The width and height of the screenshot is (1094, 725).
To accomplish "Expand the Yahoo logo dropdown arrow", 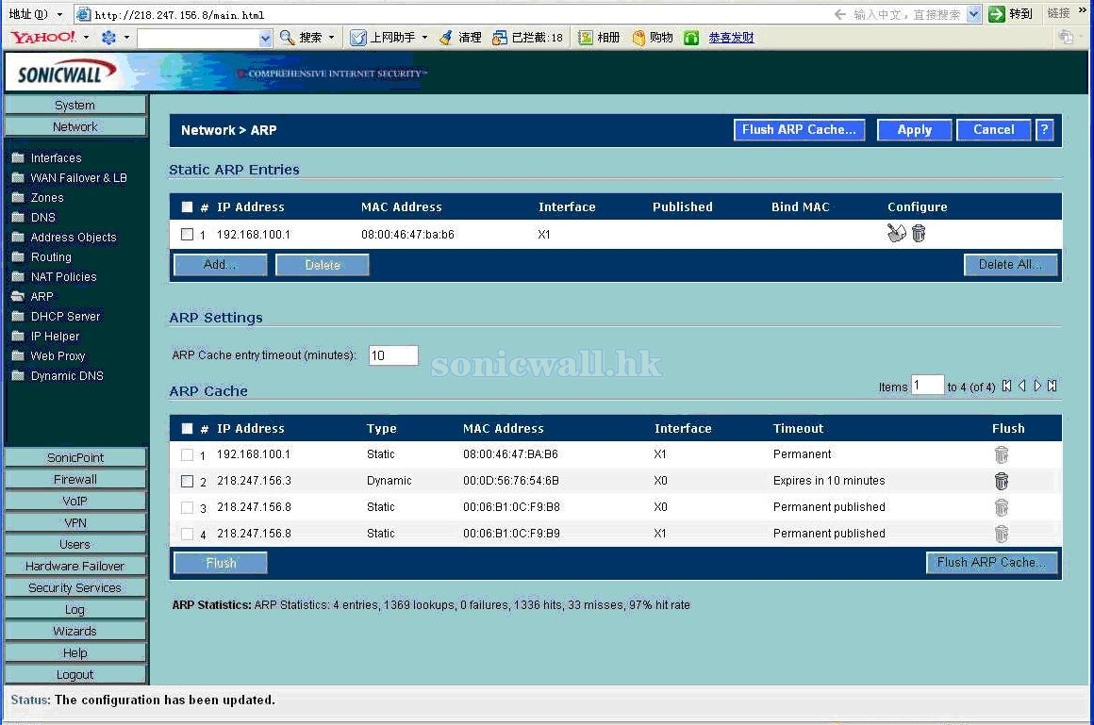I will click(86, 38).
